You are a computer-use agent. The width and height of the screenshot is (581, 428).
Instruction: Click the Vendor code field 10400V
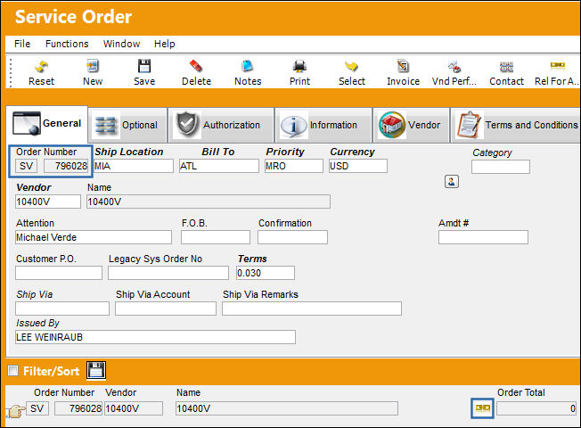click(x=48, y=202)
